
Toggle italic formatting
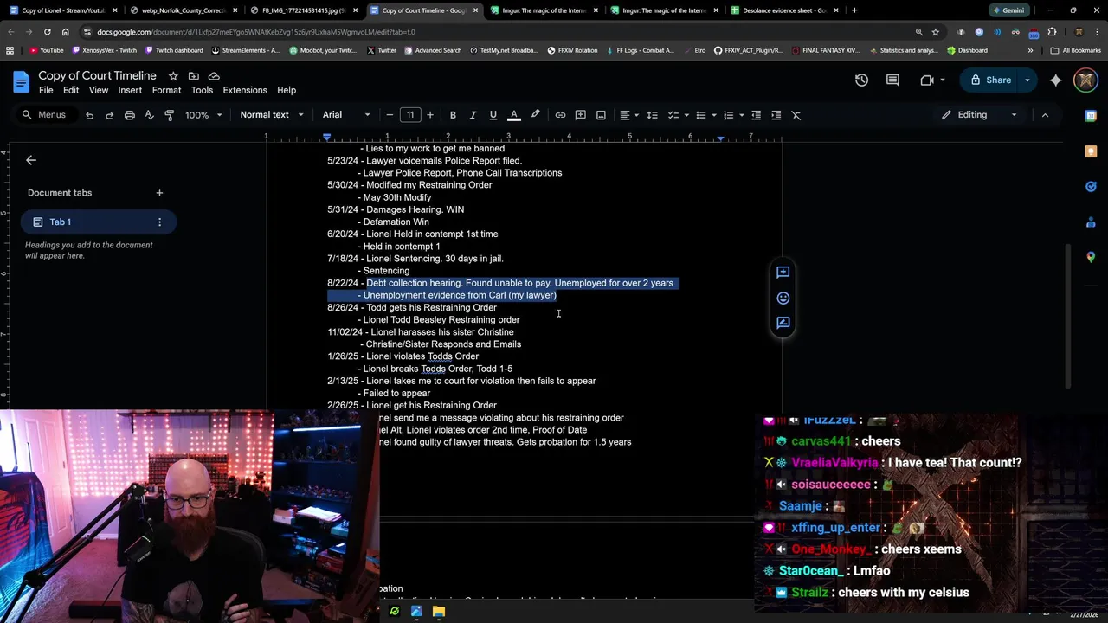(473, 115)
